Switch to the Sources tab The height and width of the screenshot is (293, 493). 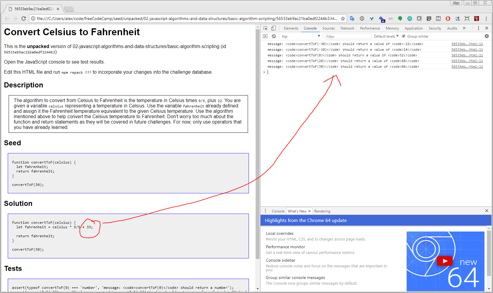pyautogui.click(x=328, y=28)
